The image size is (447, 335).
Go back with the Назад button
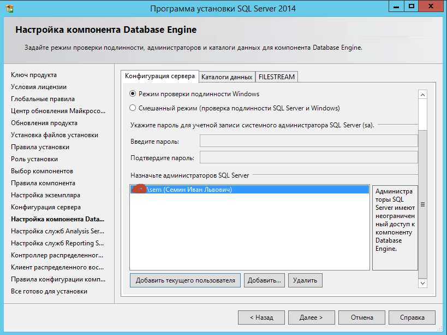[x=261, y=318]
